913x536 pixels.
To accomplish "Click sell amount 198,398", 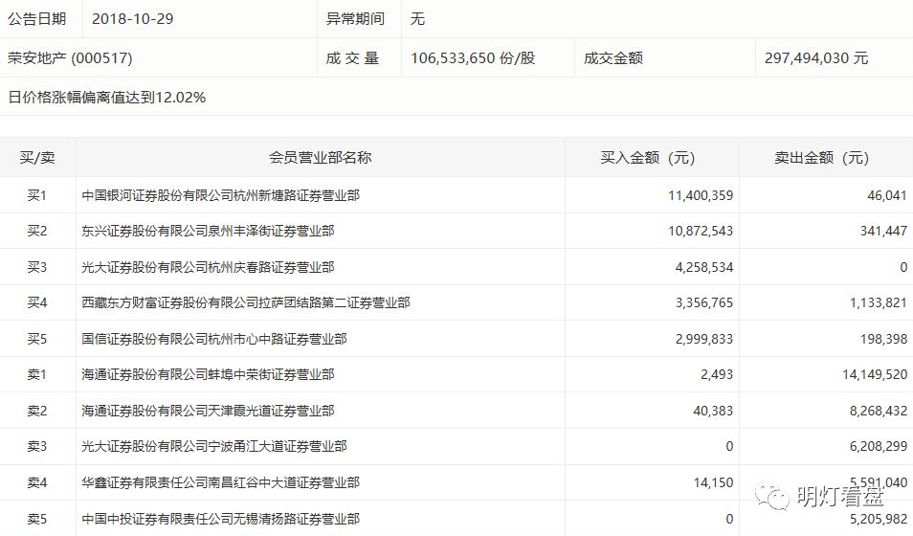I will click(883, 339).
